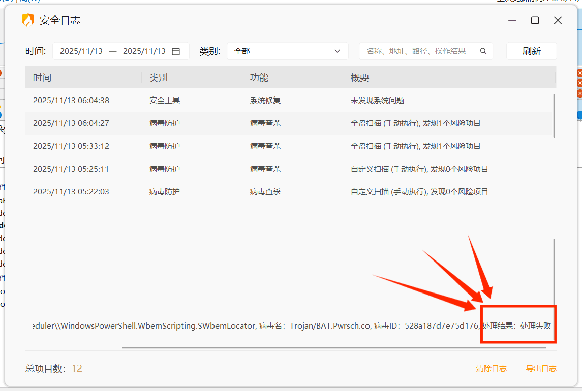The height and width of the screenshot is (391, 582).
Task: Click the 概要 column header
Action: coord(359,78)
